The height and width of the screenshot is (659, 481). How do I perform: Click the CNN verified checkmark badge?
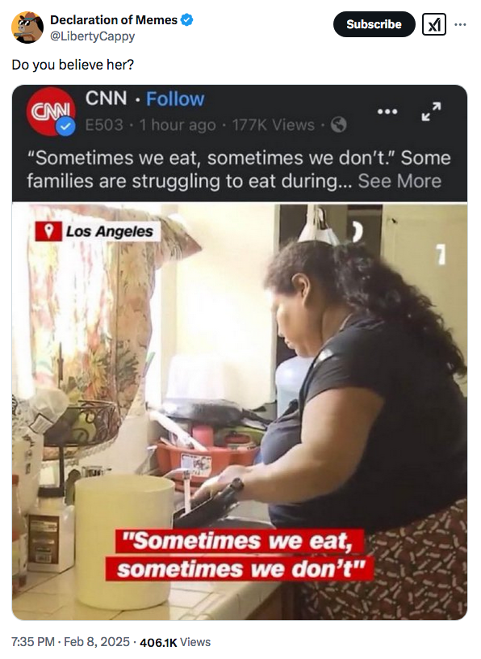(x=65, y=127)
